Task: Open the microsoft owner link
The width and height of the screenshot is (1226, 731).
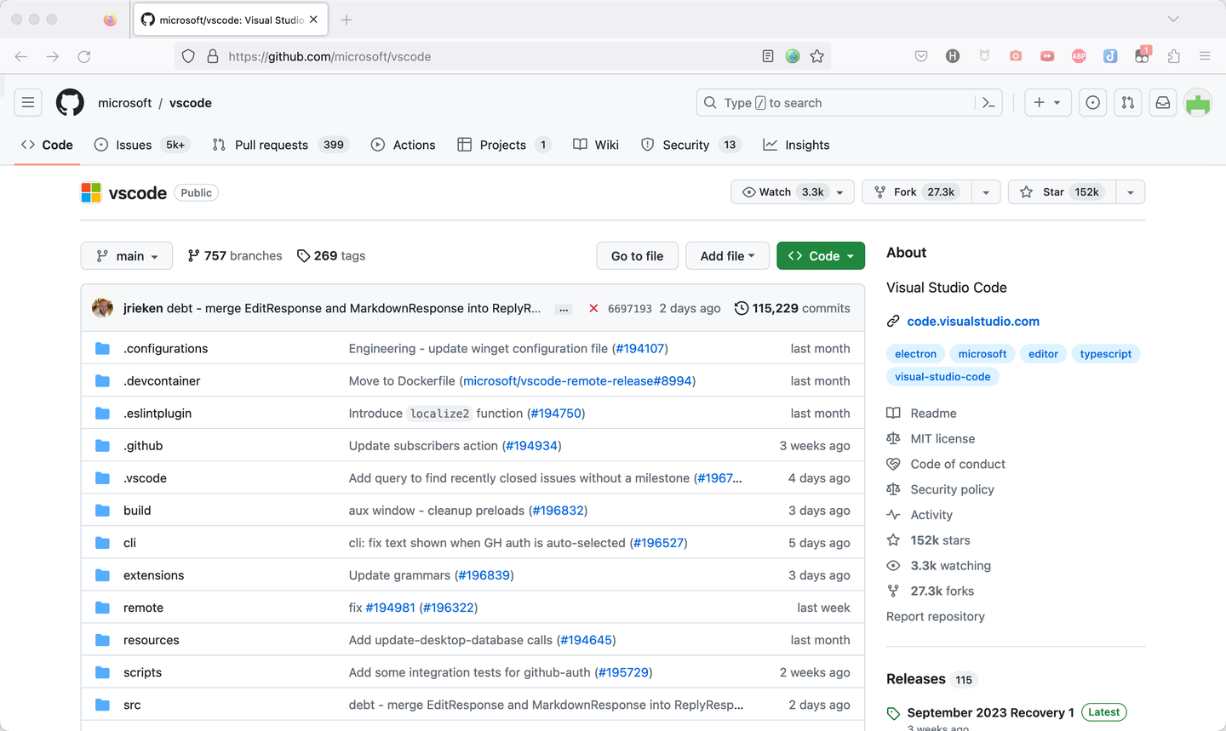Action: [x=124, y=103]
